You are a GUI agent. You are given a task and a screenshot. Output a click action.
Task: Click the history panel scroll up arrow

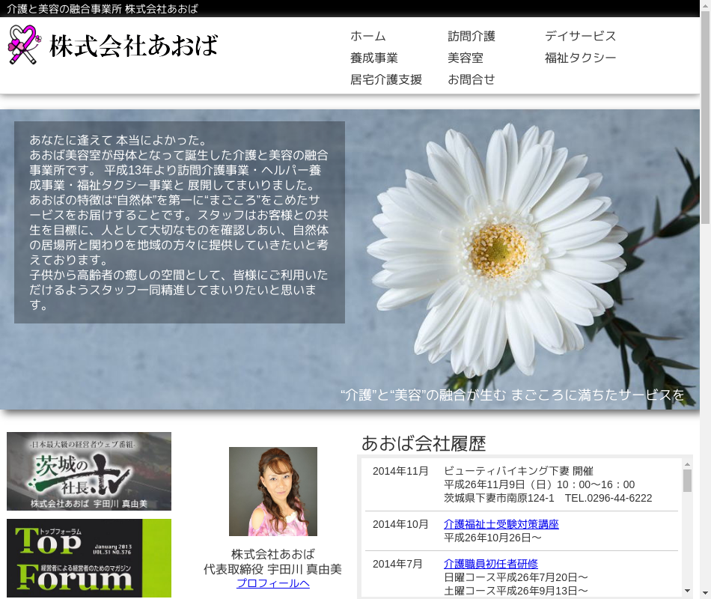tap(687, 464)
